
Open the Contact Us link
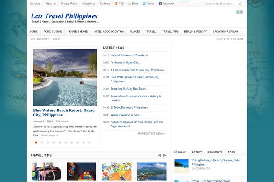coord(88,4)
